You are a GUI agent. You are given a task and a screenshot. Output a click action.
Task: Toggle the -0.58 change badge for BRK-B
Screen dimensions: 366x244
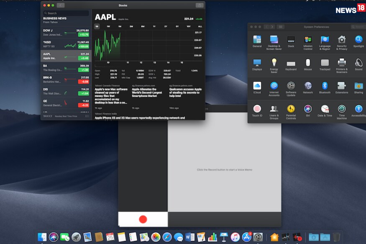[83, 82]
